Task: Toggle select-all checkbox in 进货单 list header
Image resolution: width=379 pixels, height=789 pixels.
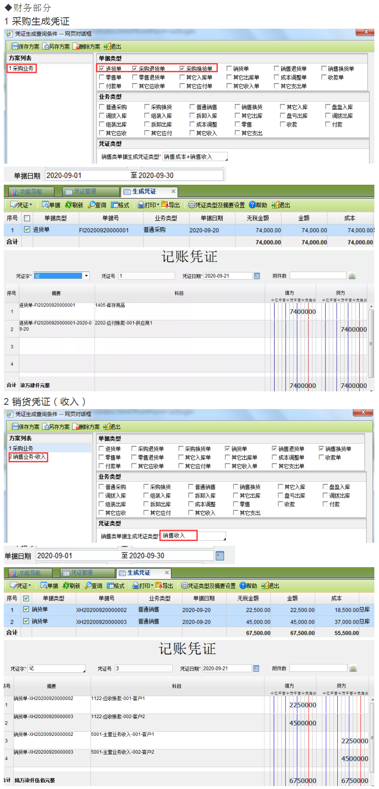Action: click(x=27, y=218)
